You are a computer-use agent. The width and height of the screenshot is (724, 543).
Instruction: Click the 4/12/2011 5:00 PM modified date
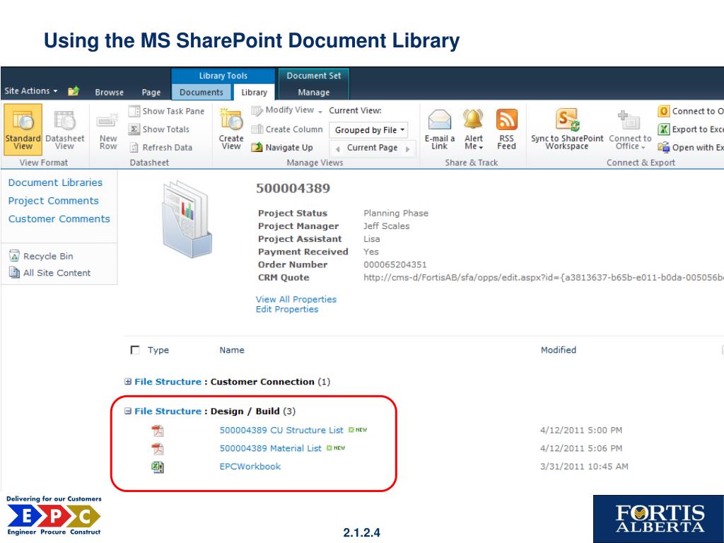pos(581,431)
